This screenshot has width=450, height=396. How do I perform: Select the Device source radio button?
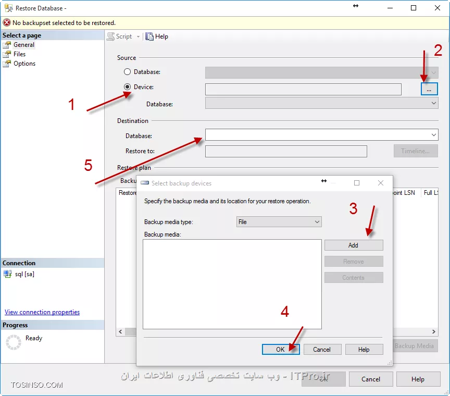[x=127, y=86]
